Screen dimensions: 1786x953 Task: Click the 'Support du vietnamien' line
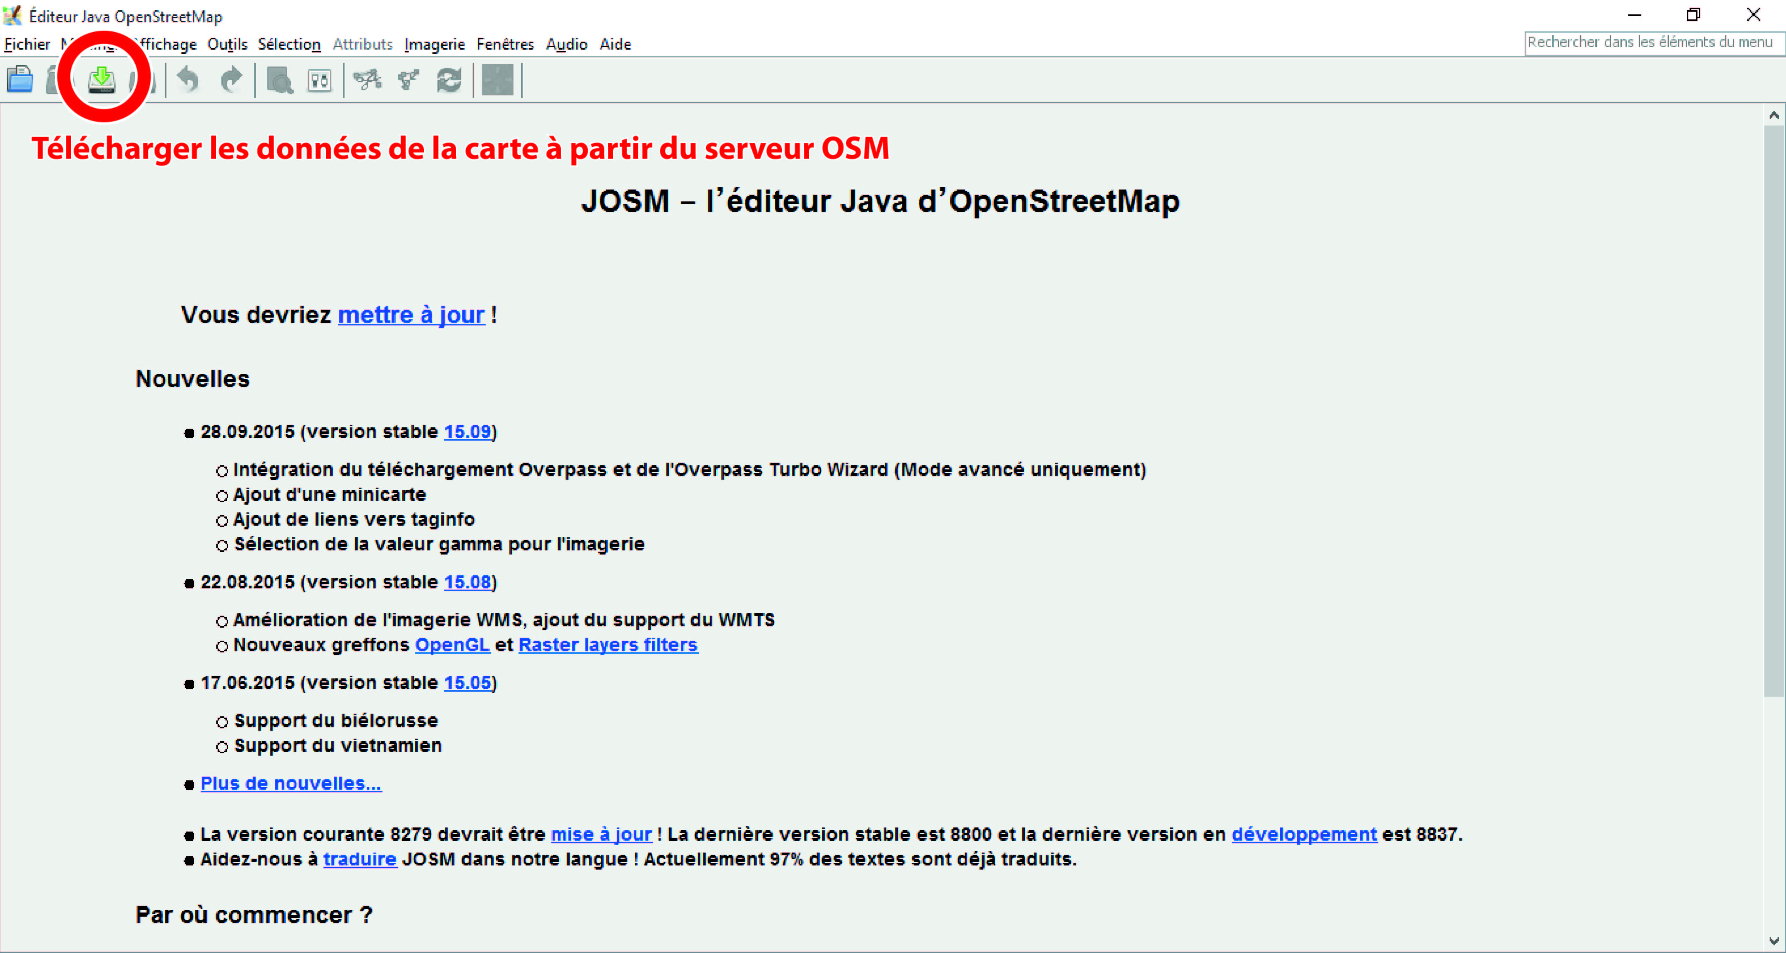point(338,746)
